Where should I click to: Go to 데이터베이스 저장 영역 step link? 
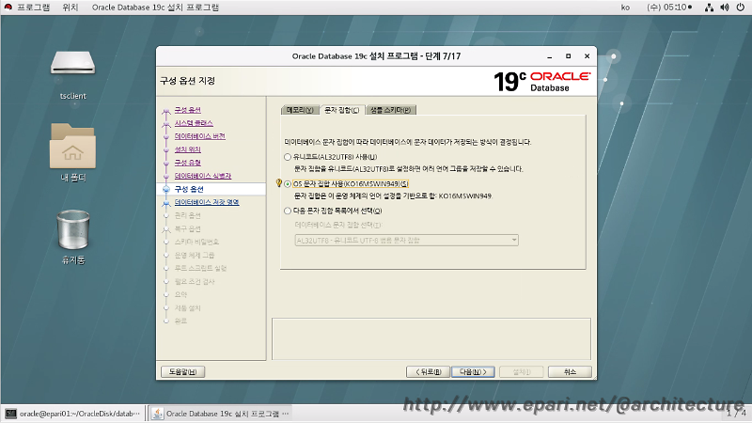pyautogui.click(x=207, y=202)
